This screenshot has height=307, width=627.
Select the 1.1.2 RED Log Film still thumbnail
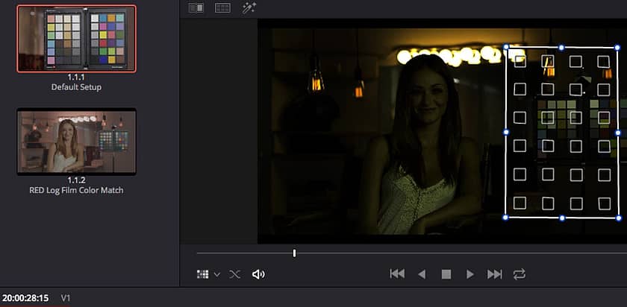76,142
